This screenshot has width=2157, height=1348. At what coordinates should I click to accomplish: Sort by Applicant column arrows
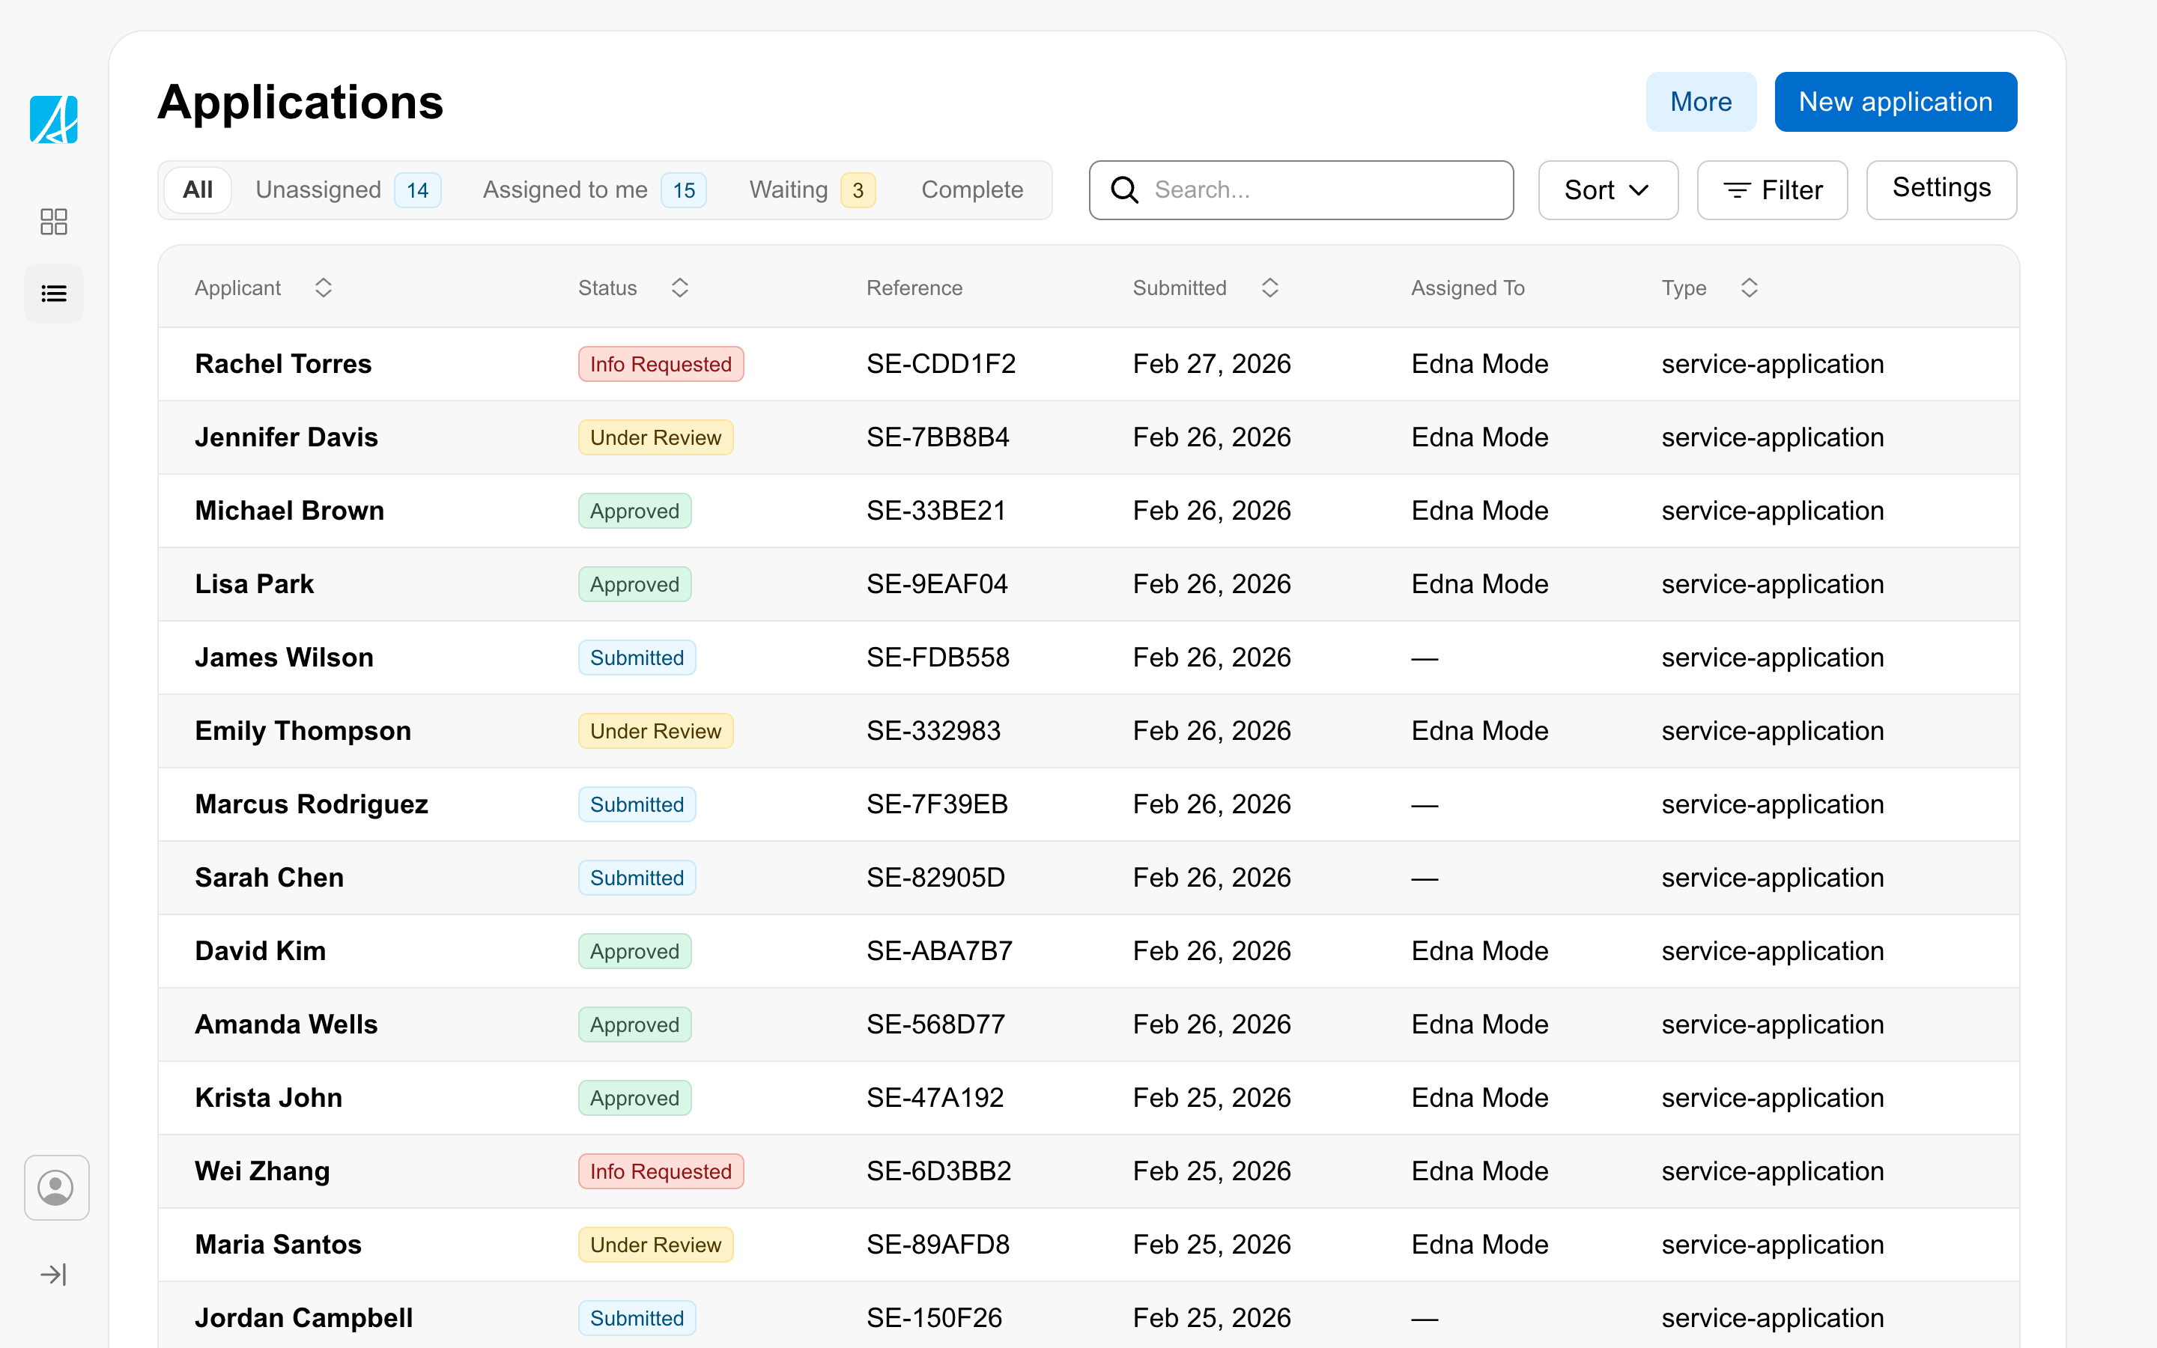[x=324, y=288]
